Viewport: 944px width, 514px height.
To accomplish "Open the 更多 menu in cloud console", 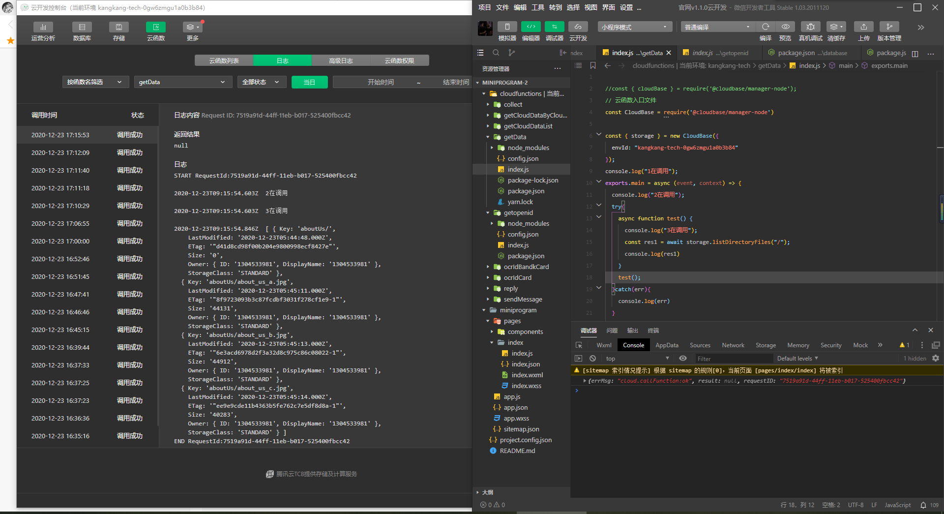I will pyautogui.click(x=193, y=31).
